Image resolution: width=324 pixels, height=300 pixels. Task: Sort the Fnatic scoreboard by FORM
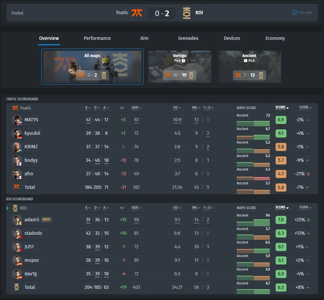pos(305,107)
